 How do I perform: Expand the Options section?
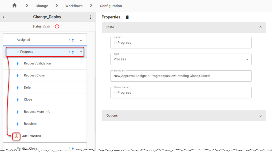(x=260, y=116)
